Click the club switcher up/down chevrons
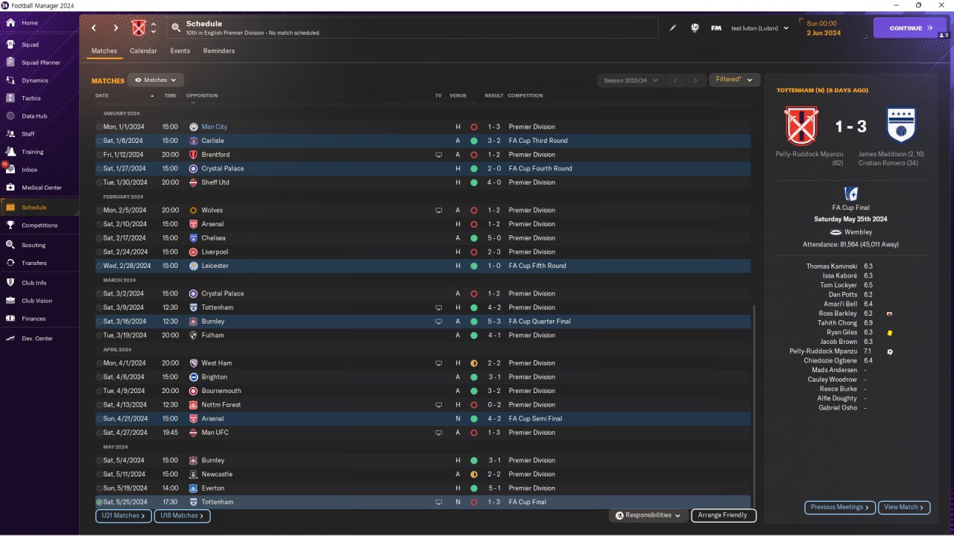This screenshot has width=954, height=536. [x=154, y=28]
